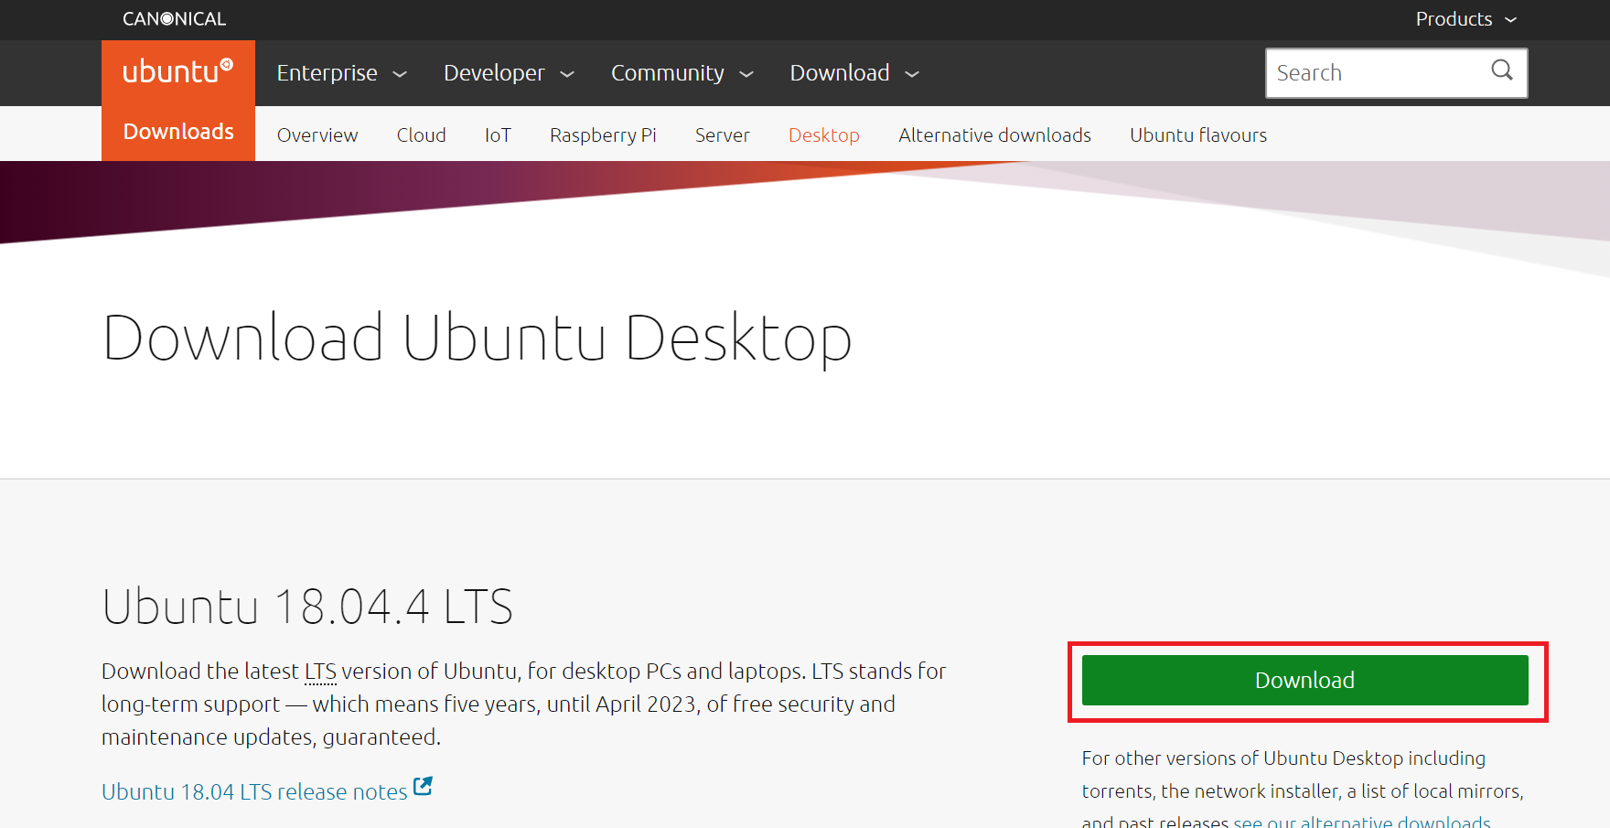Click the Canonical logo
The image size is (1610, 828).
coord(174,19)
